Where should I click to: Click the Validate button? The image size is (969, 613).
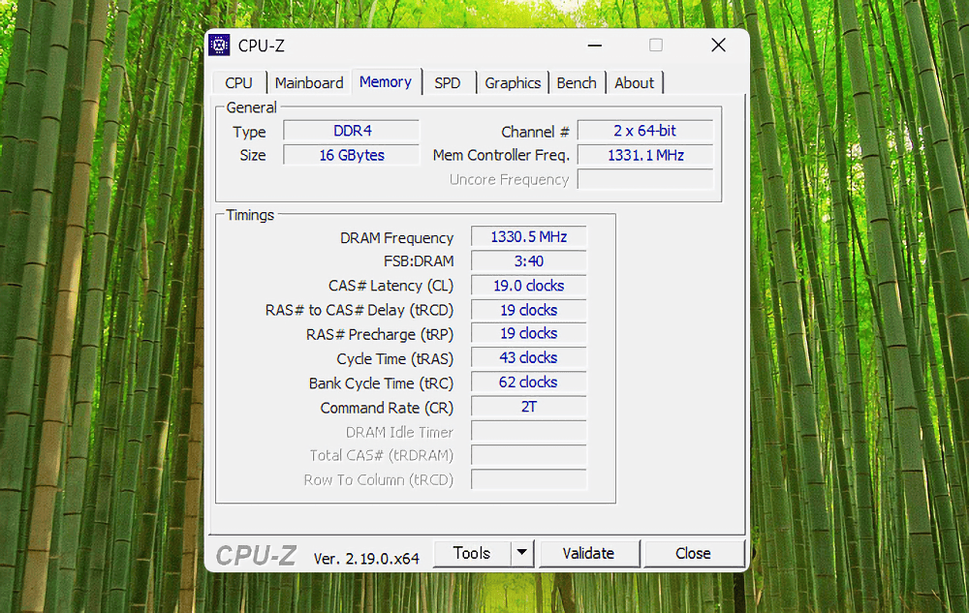coord(589,553)
